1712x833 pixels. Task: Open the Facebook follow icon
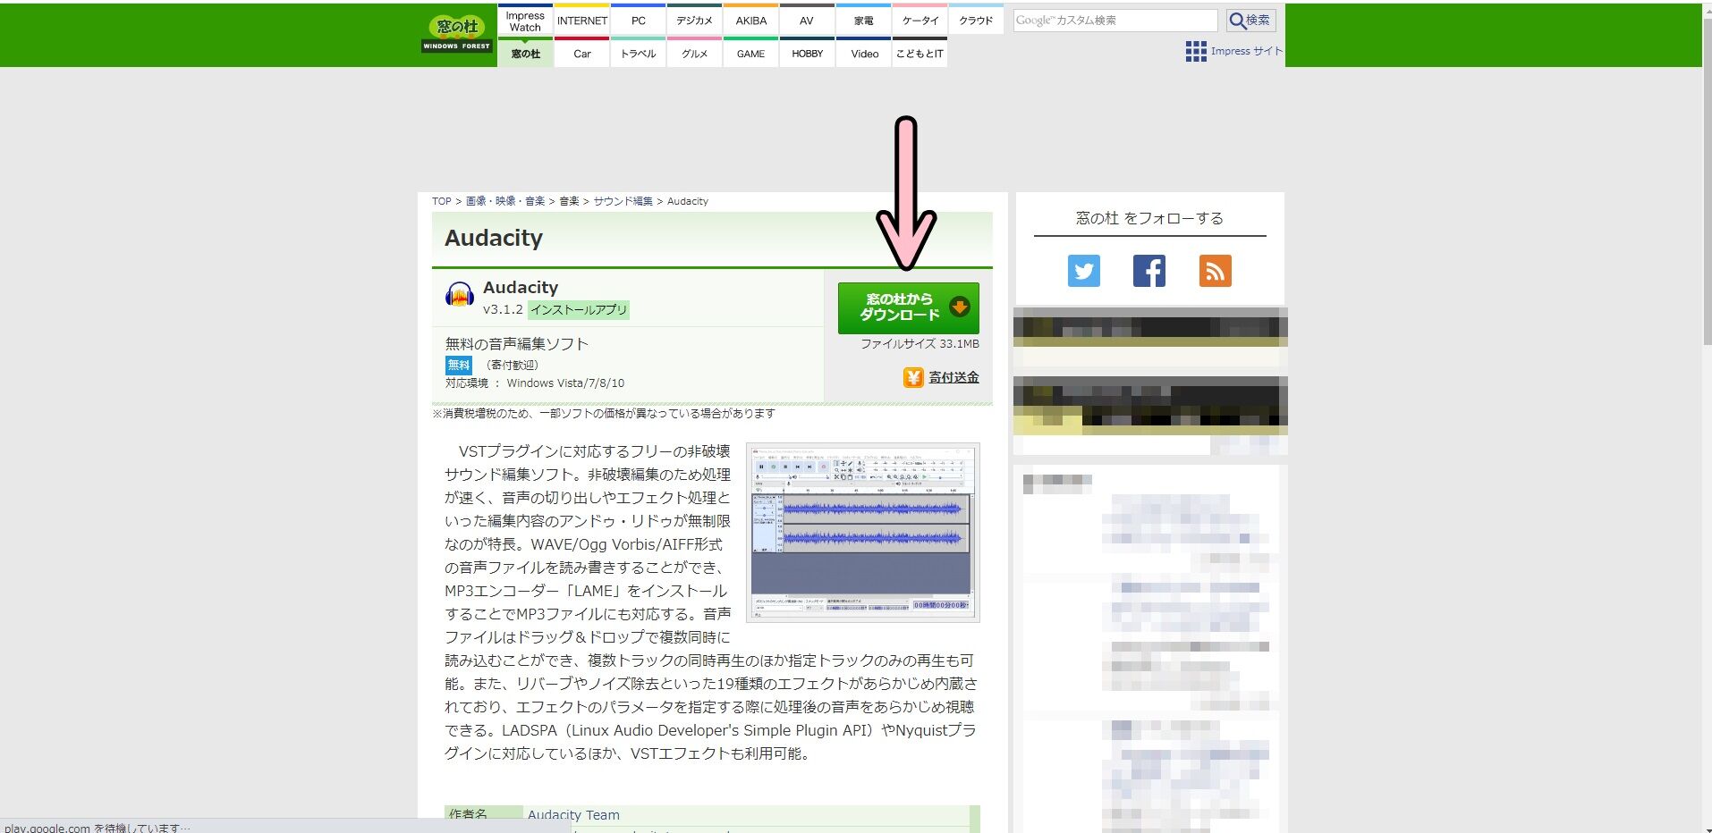point(1148,271)
